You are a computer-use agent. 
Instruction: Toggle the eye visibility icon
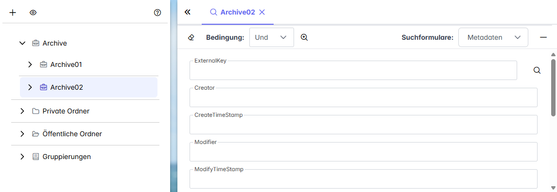click(33, 13)
